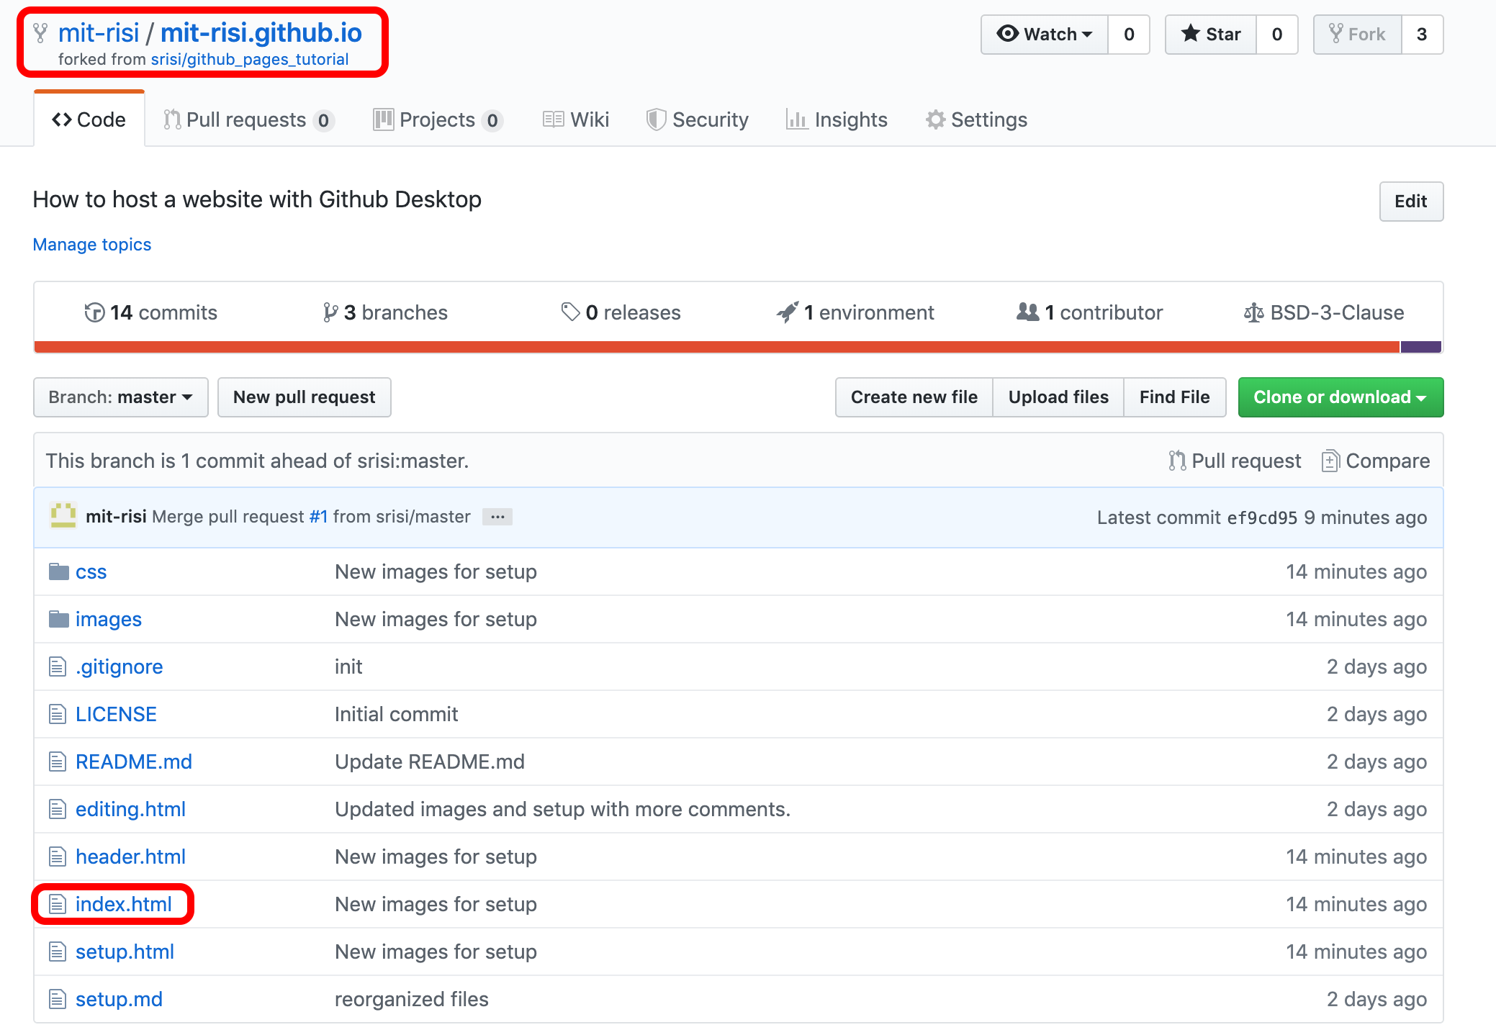Viewport: 1496px width, 1035px height.
Task: Open mit-risi.github.io repository link
Action: (261, 33)
